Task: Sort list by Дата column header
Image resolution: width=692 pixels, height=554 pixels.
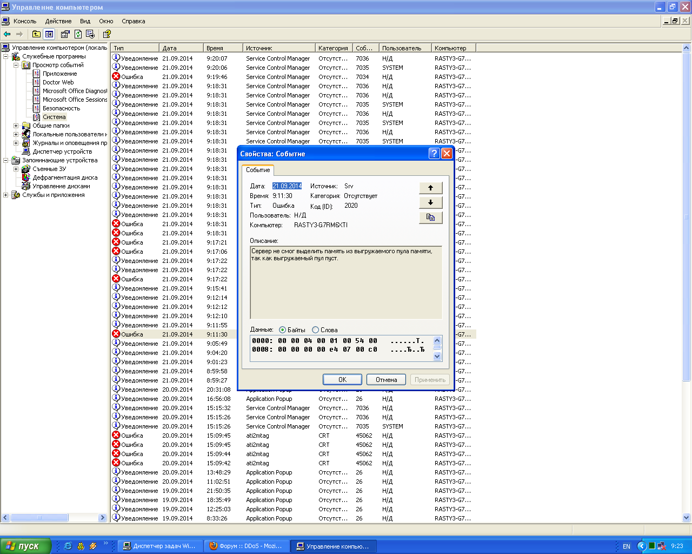Action: (x=182, y=48)
